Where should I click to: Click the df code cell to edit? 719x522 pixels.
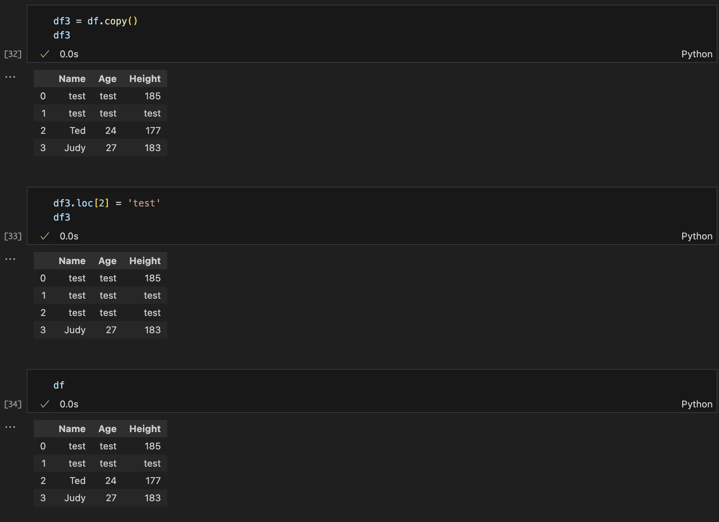point(59,385)
